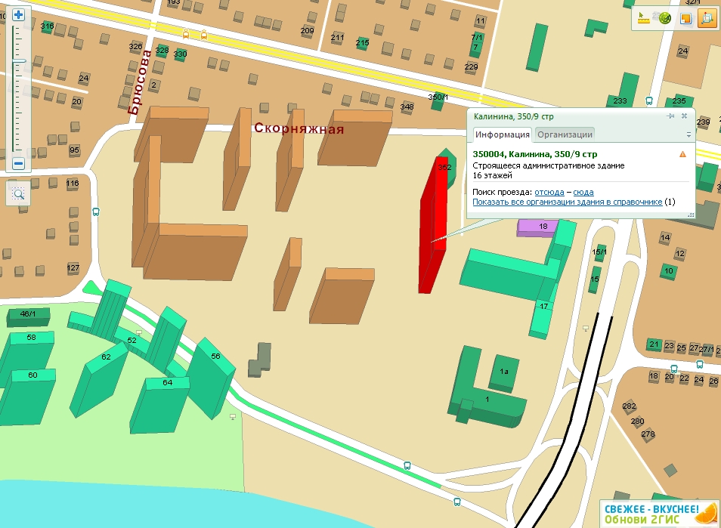Select the Информация tab
Image resolution: width=721 pixels, height=528 pixels.
(502, 134)
